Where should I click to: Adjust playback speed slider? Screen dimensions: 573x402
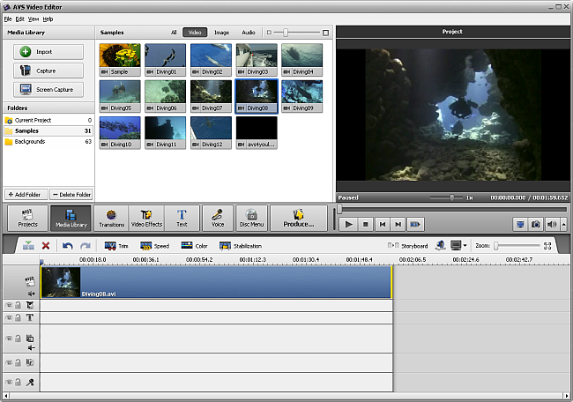pos(452,197)
